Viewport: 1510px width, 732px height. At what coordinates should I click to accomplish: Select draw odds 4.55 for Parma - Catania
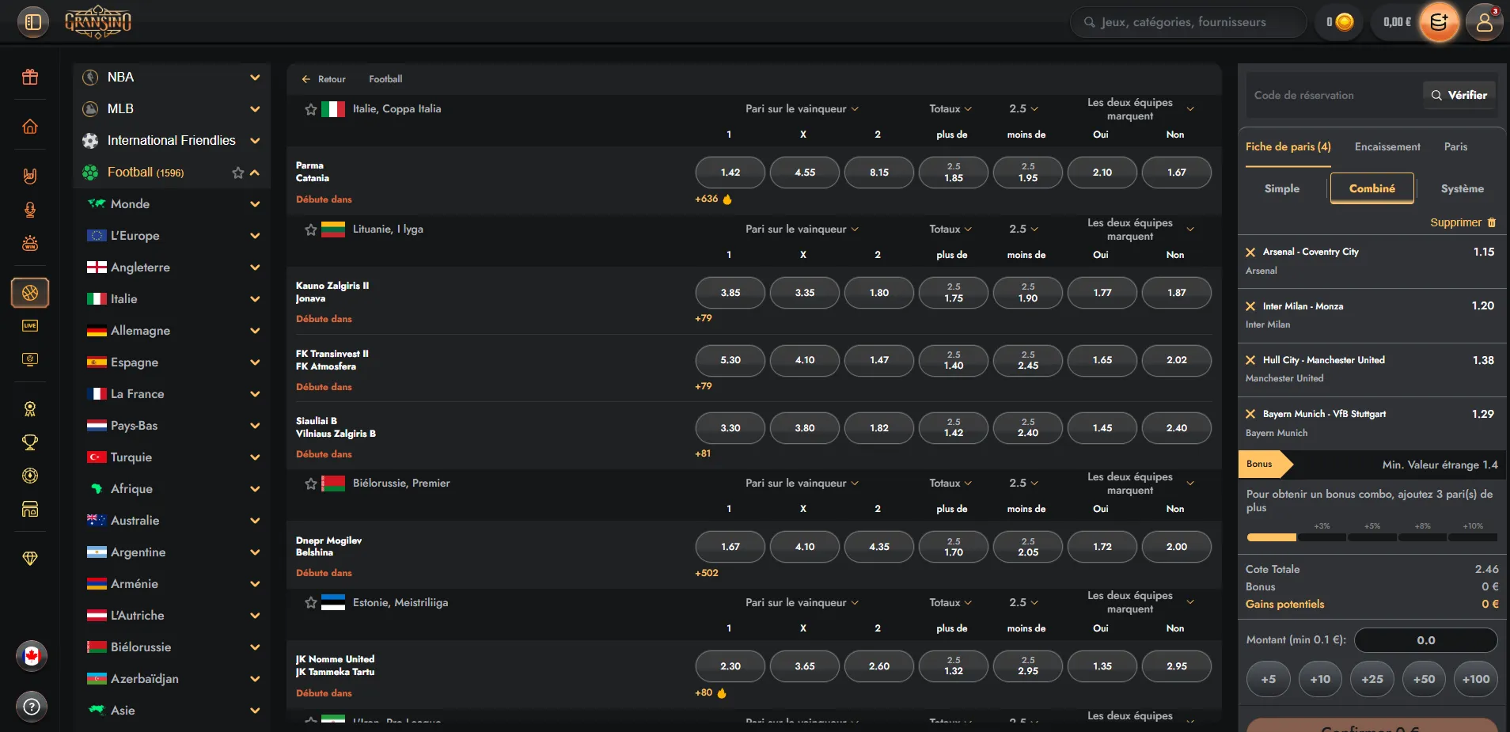click(x=805, y=173)
